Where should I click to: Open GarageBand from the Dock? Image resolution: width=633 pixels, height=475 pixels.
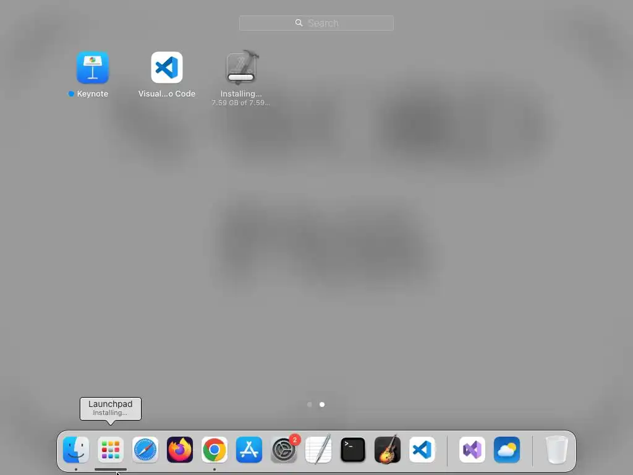point(388,450)
